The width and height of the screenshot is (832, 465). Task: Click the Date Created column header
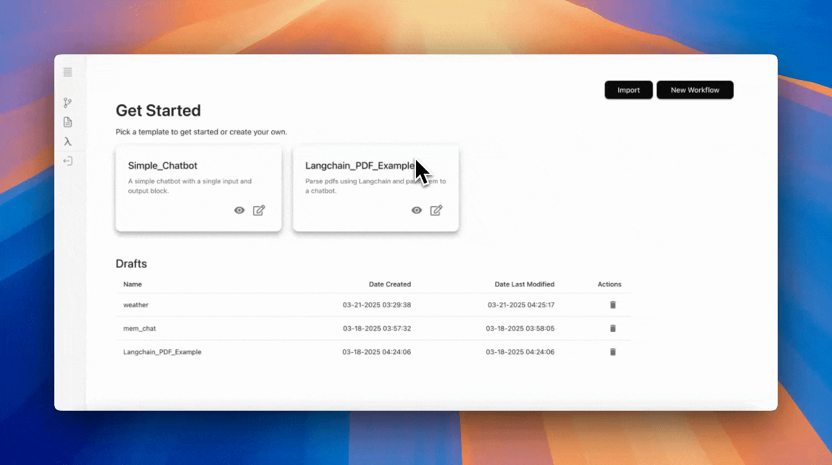[390, 284]
